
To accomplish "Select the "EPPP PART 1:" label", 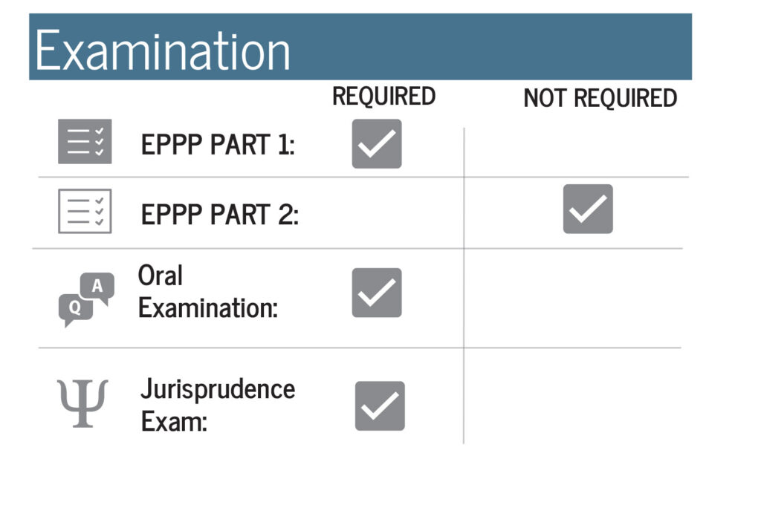I will click(218, 144).
